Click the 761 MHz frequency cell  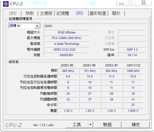click(x=90, y=71)
